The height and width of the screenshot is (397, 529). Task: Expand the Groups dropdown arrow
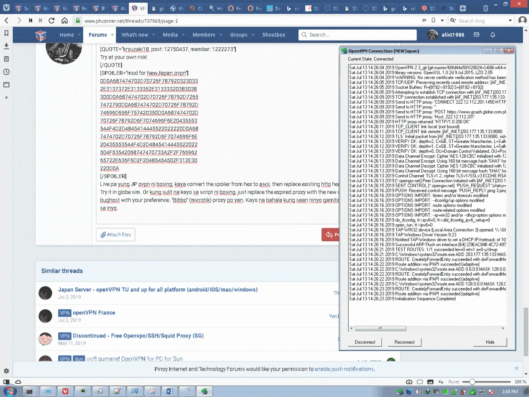coord(253,35)
